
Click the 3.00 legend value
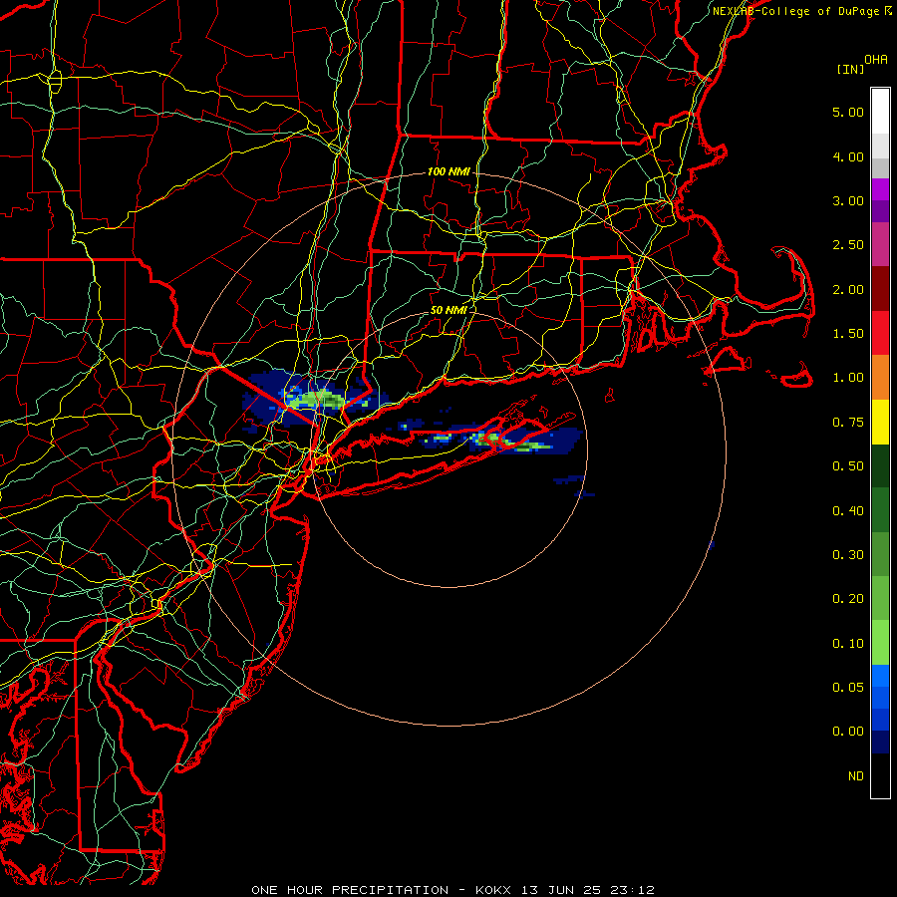[x=848, y=200]
